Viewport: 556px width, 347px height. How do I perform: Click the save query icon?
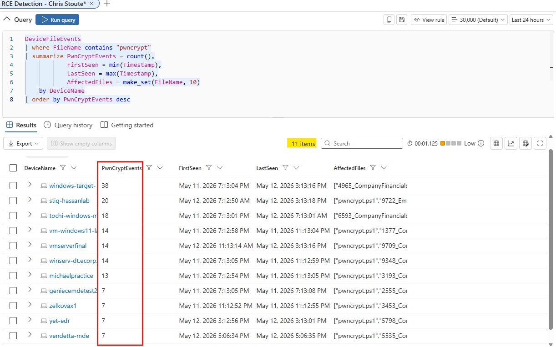click(402, 20)
